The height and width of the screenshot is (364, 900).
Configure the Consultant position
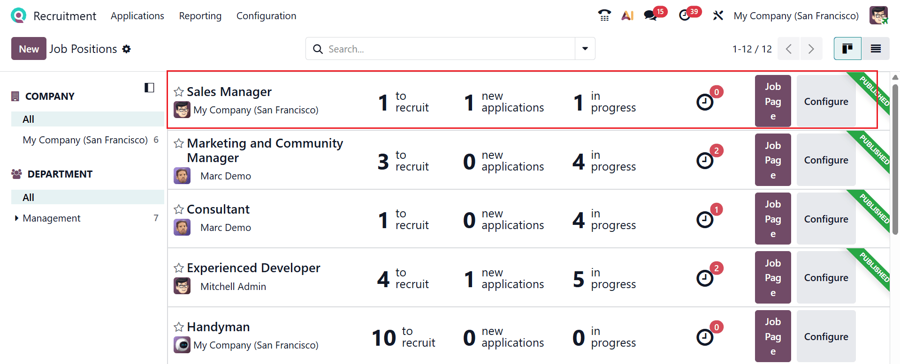[x=826, y=218]
